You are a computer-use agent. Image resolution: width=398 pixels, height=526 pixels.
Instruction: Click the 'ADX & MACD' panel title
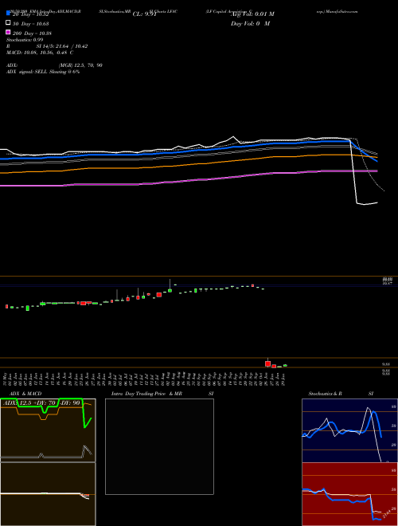pyautogui.click(x=25, y=394)
